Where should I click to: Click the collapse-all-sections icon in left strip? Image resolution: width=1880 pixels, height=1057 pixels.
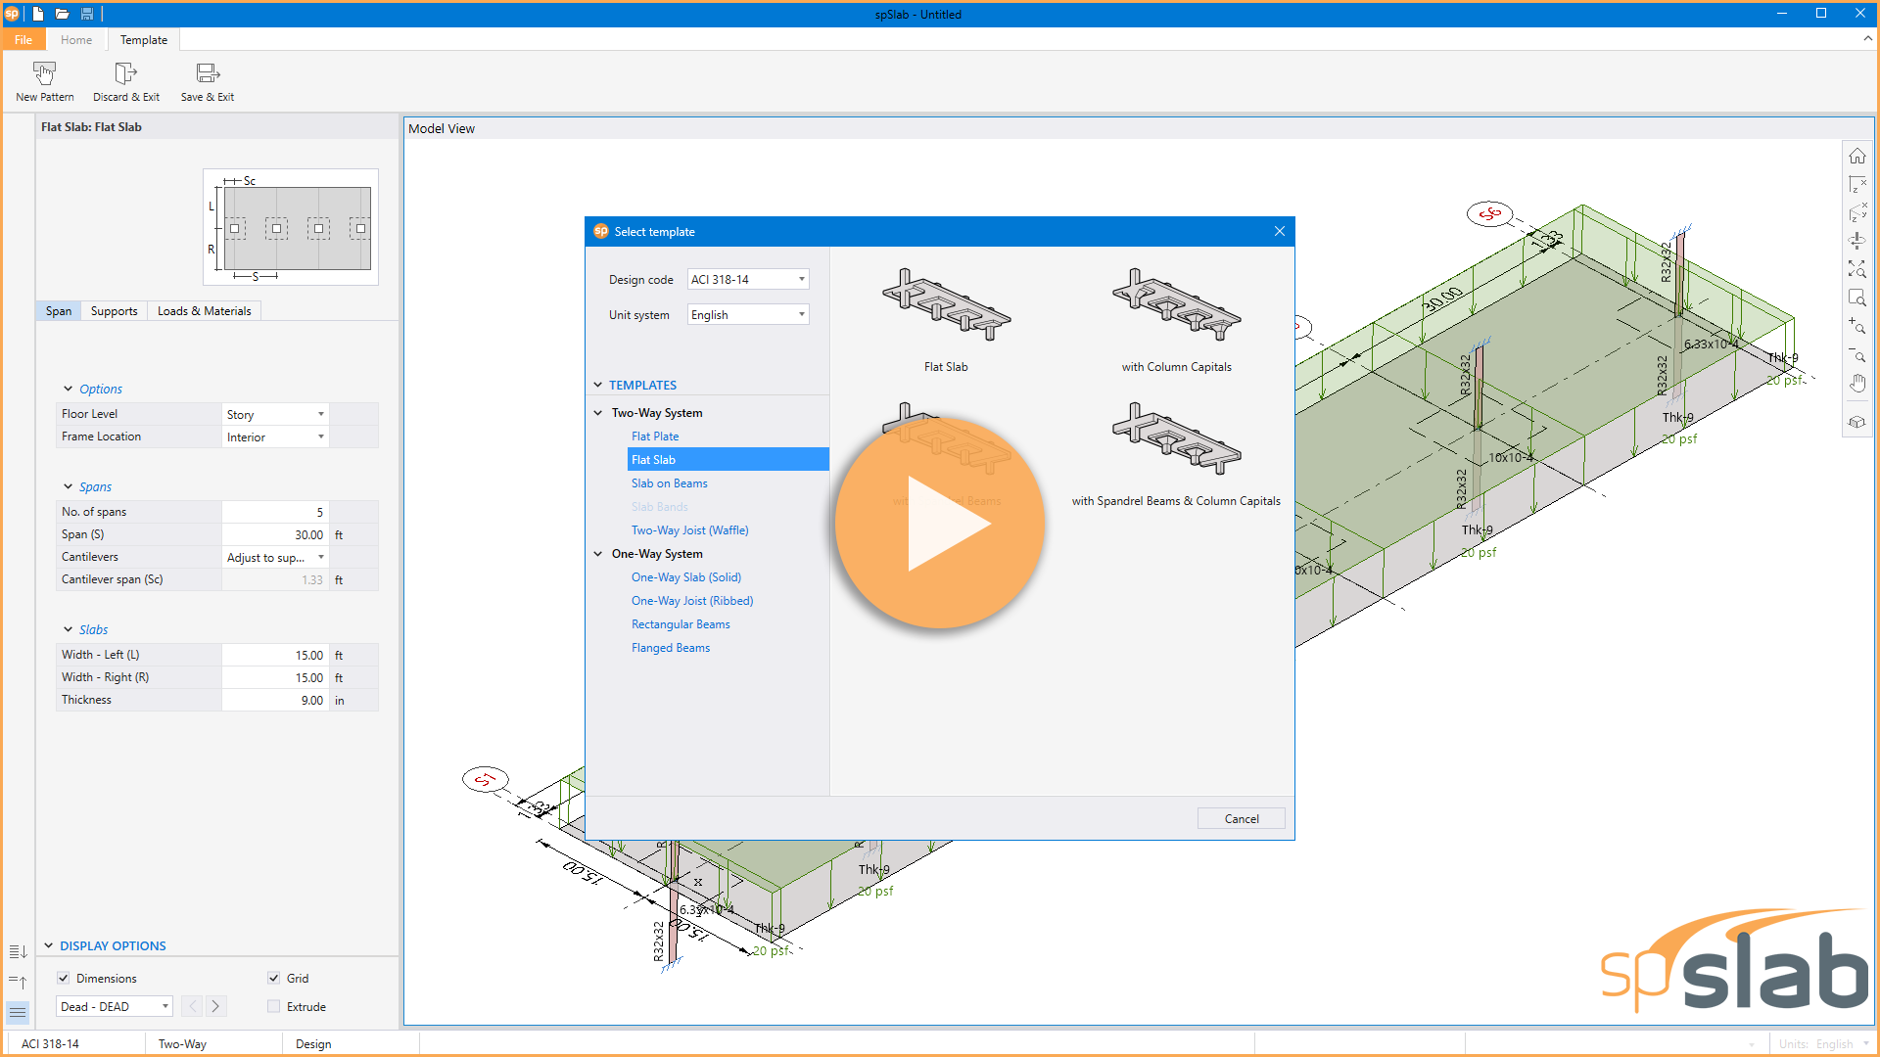18,982
